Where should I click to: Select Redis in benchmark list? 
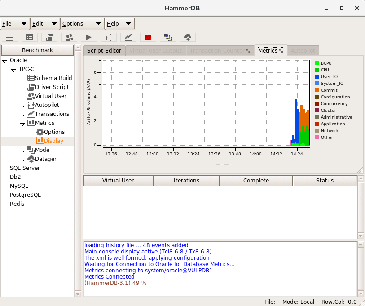pyautogui.click(x=17, y=204)
